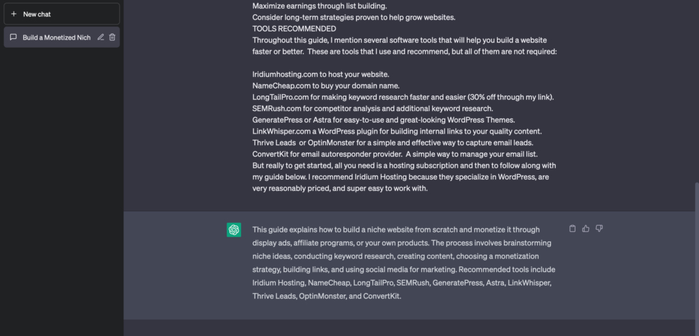Click the chat bubble icon in sidebar
The width and height of the screenshot is (699, 336).
pos(14,37)
